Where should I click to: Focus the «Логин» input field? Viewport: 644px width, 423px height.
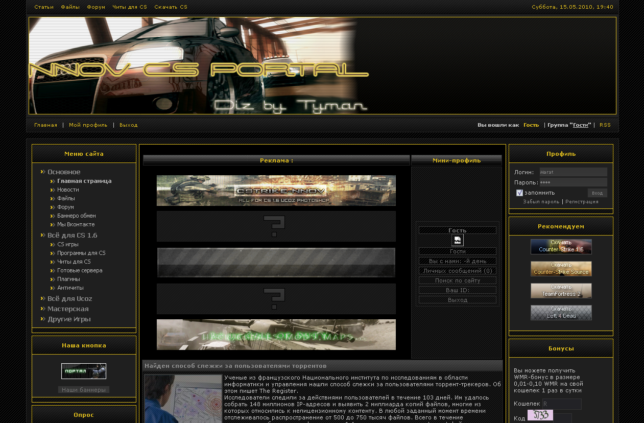[x=574, y=172]
